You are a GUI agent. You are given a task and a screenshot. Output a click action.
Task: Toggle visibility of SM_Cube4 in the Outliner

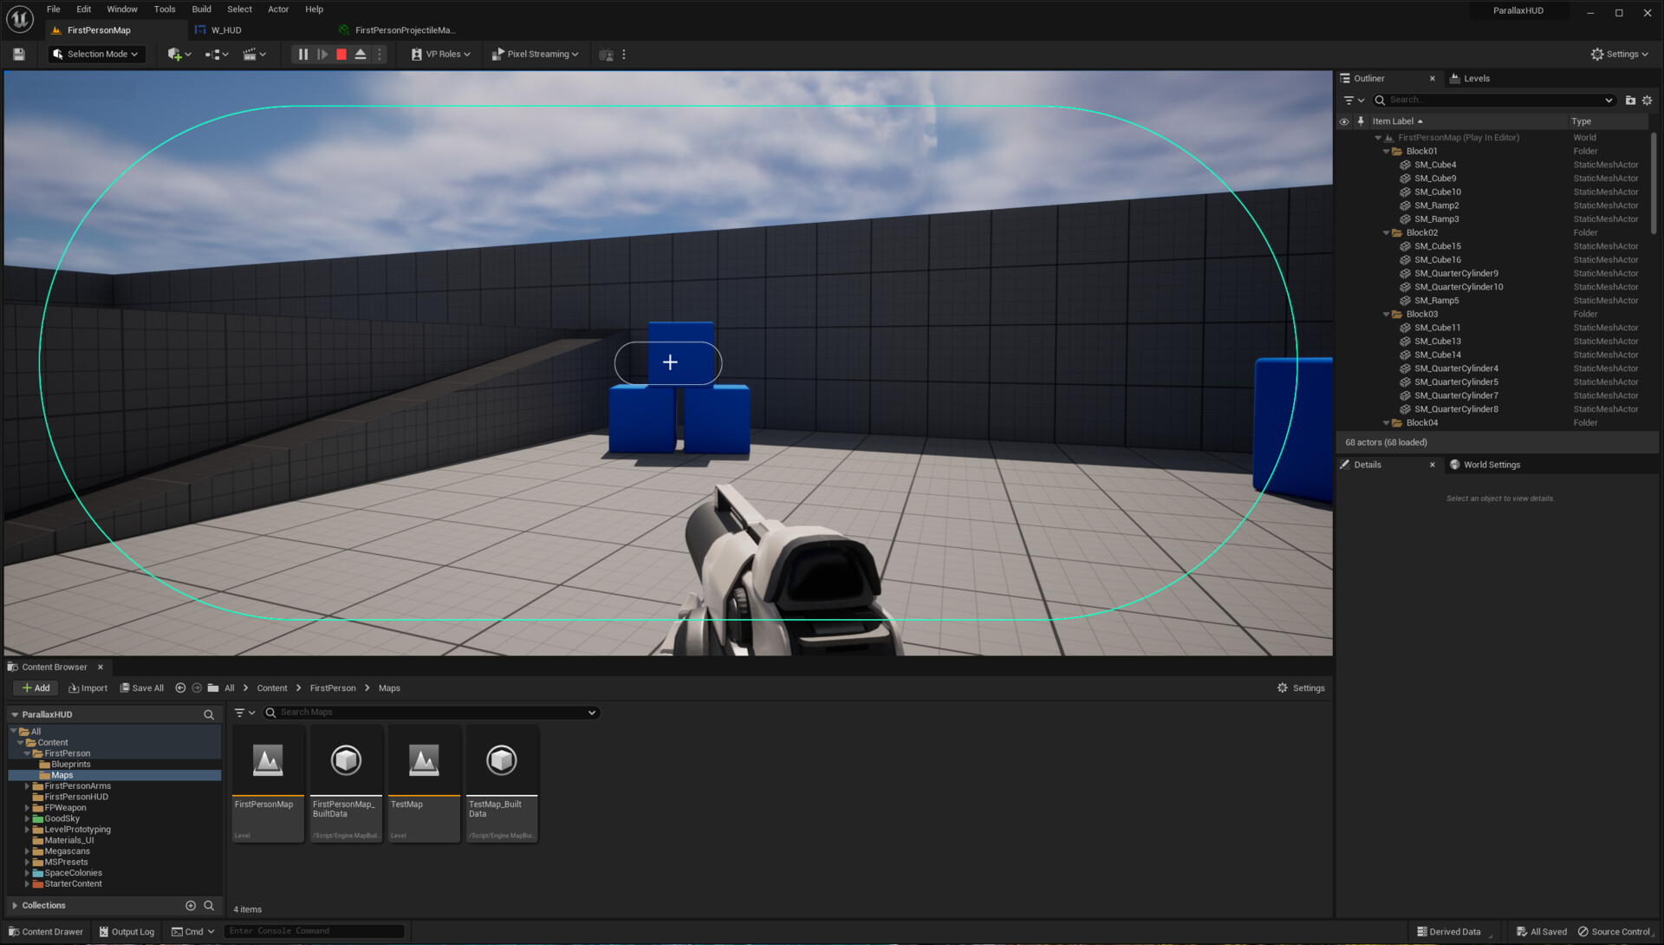pyautogui.click(x=1344, y=164)
